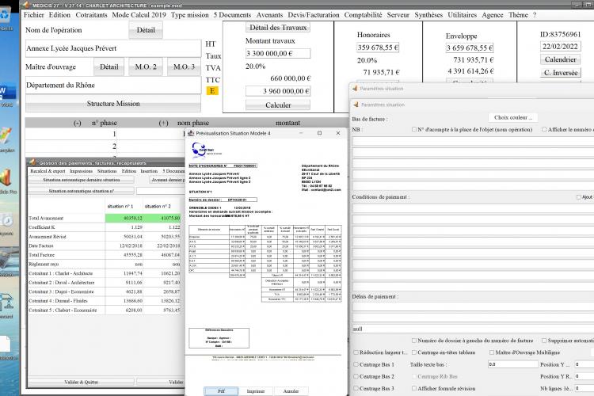Select green Total Avancement cell for situation n° 1
594x396 pixels.
[124, 219]
